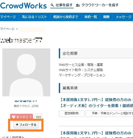
Task: Open メッセージ in the nav bar
Action: coord(123,17)
